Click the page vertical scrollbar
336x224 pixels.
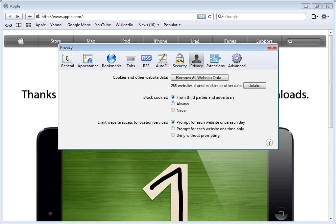[330, 82]
